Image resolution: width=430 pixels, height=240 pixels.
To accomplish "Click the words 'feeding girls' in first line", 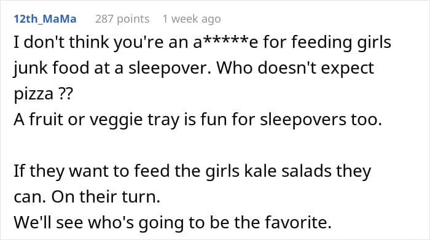I will [341, 42].
